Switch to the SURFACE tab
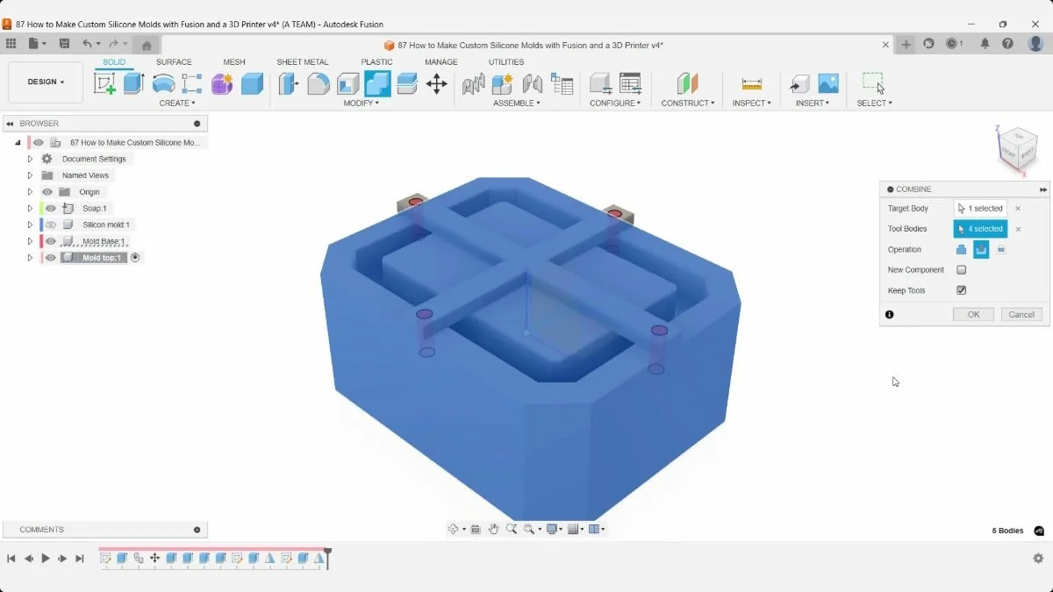This screenshot has height=592, width=1053. pos(174,62)
